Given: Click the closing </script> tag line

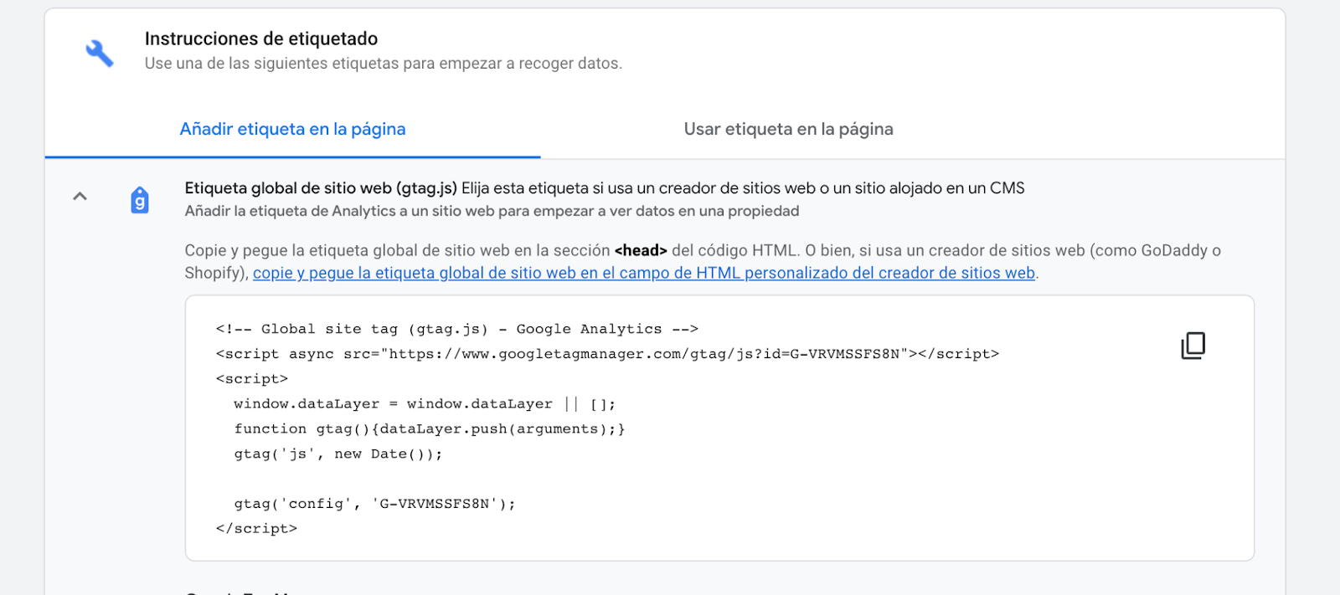Looking at the screenshot, I should 256,529.
